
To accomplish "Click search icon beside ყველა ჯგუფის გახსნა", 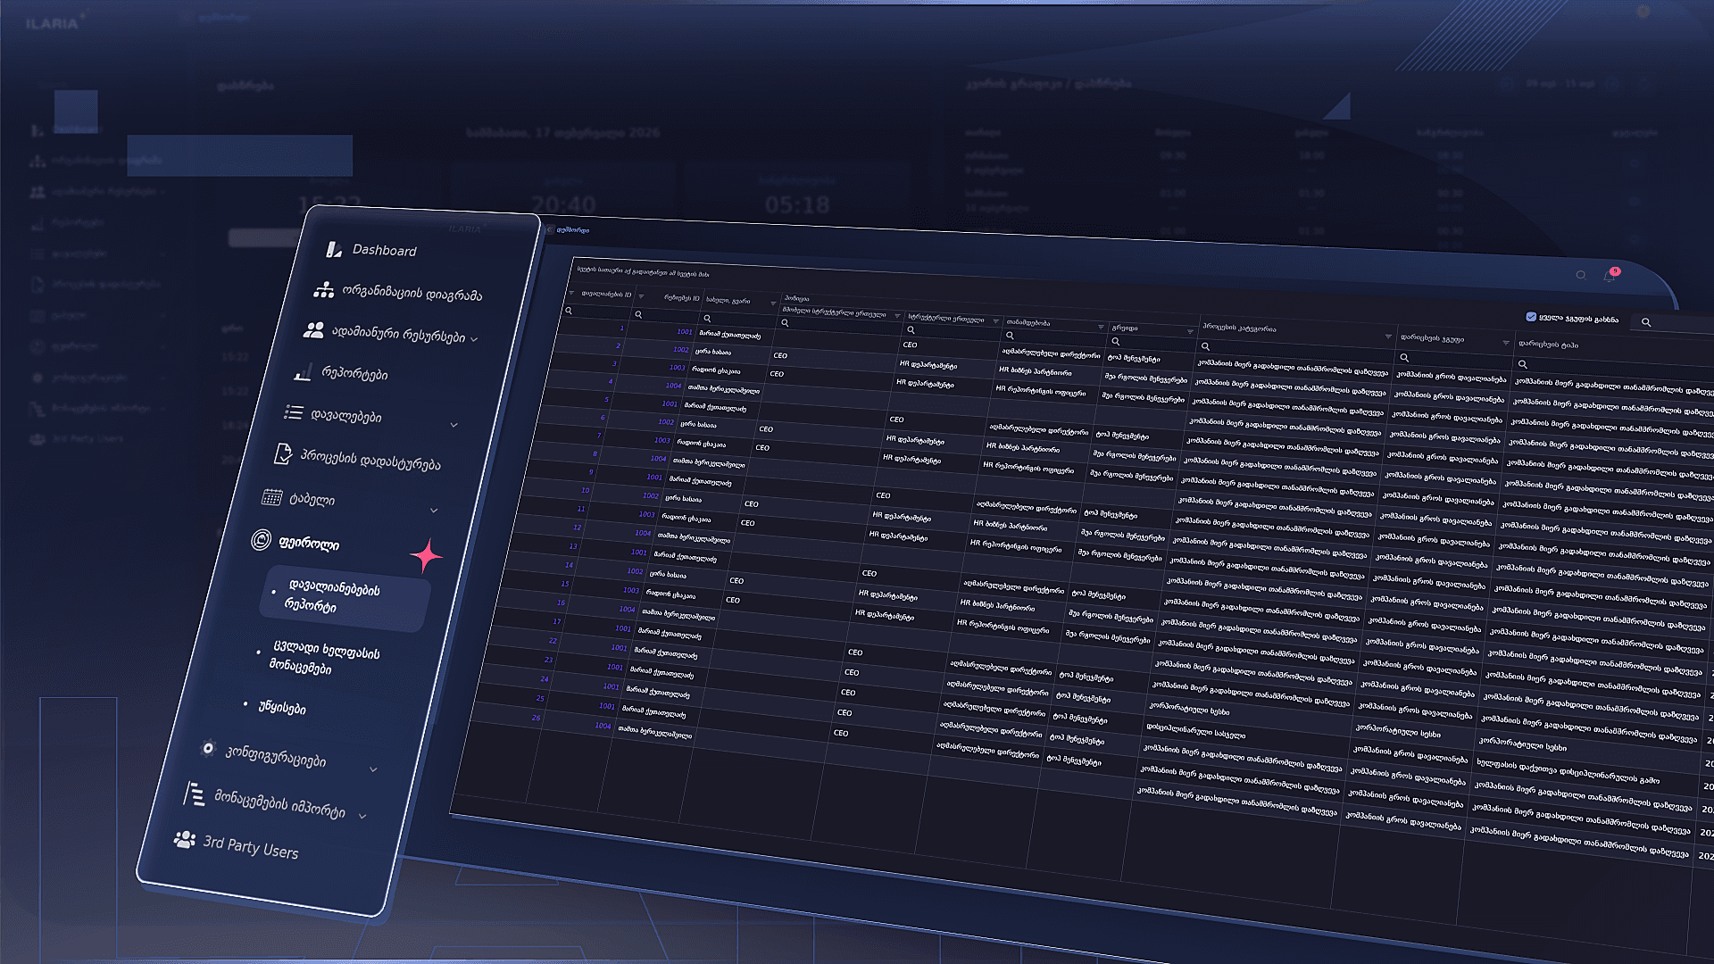I will click(1646, 322).
